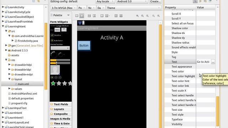Click the FirstActivity.java file icon

[16, 41]
